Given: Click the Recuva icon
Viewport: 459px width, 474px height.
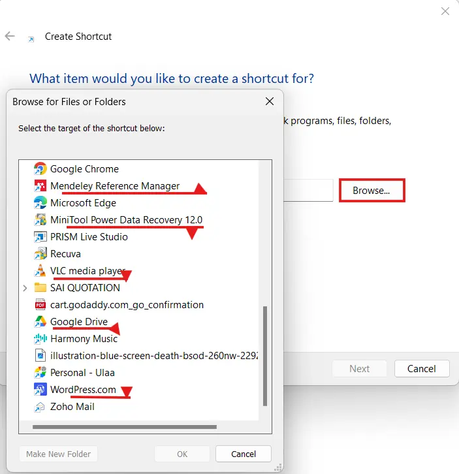Looking at the screenshot, I should click(x=40, y=253).
